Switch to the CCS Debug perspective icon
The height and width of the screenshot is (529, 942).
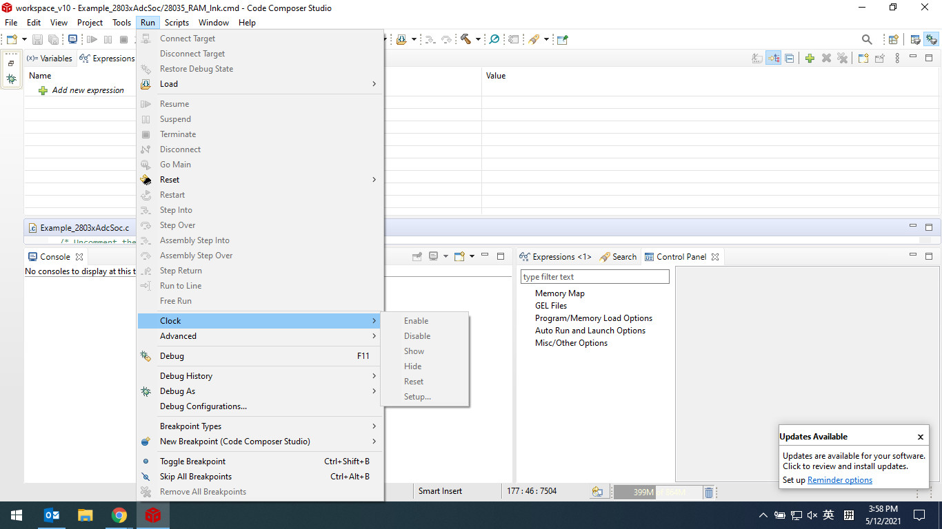pyautogui.click(x=932, y=39)
